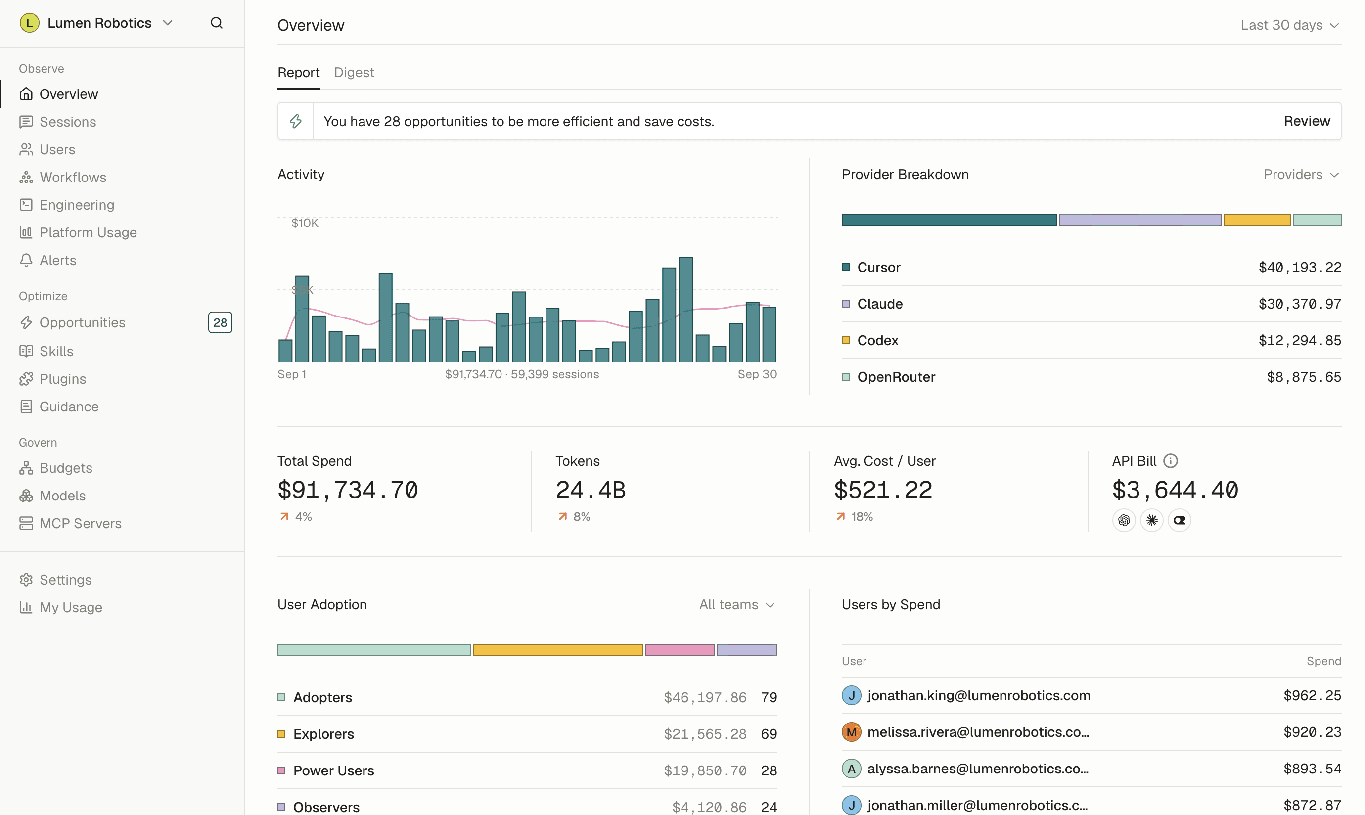Click the Skills book icon
This screenshot has width=1365, height=815.
tap(26, 352)
